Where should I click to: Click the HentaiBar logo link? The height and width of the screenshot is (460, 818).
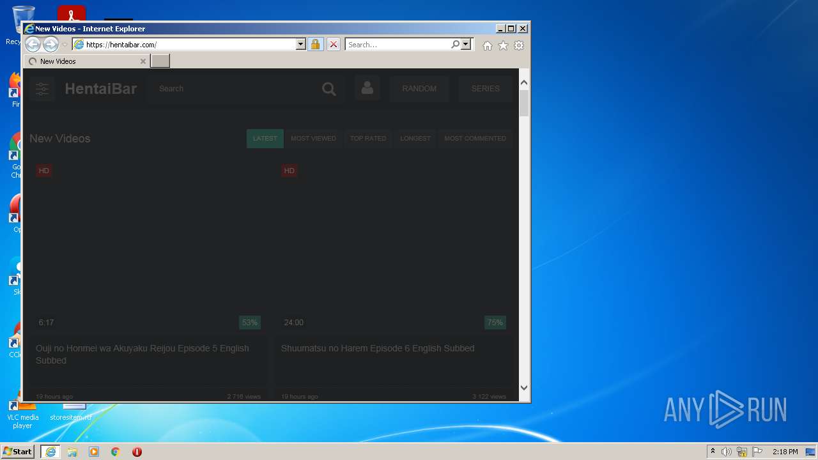tap(101, 89)
